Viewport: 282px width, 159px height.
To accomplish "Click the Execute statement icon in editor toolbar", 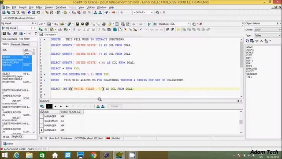I will tap(41, 30).
